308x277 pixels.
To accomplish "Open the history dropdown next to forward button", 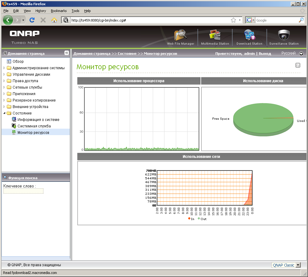I will pos(23,20).
